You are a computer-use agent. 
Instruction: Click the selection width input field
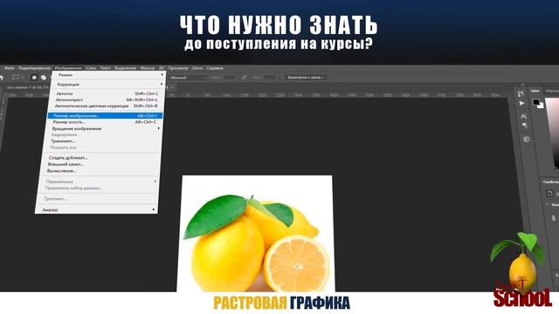coord(228,78)
